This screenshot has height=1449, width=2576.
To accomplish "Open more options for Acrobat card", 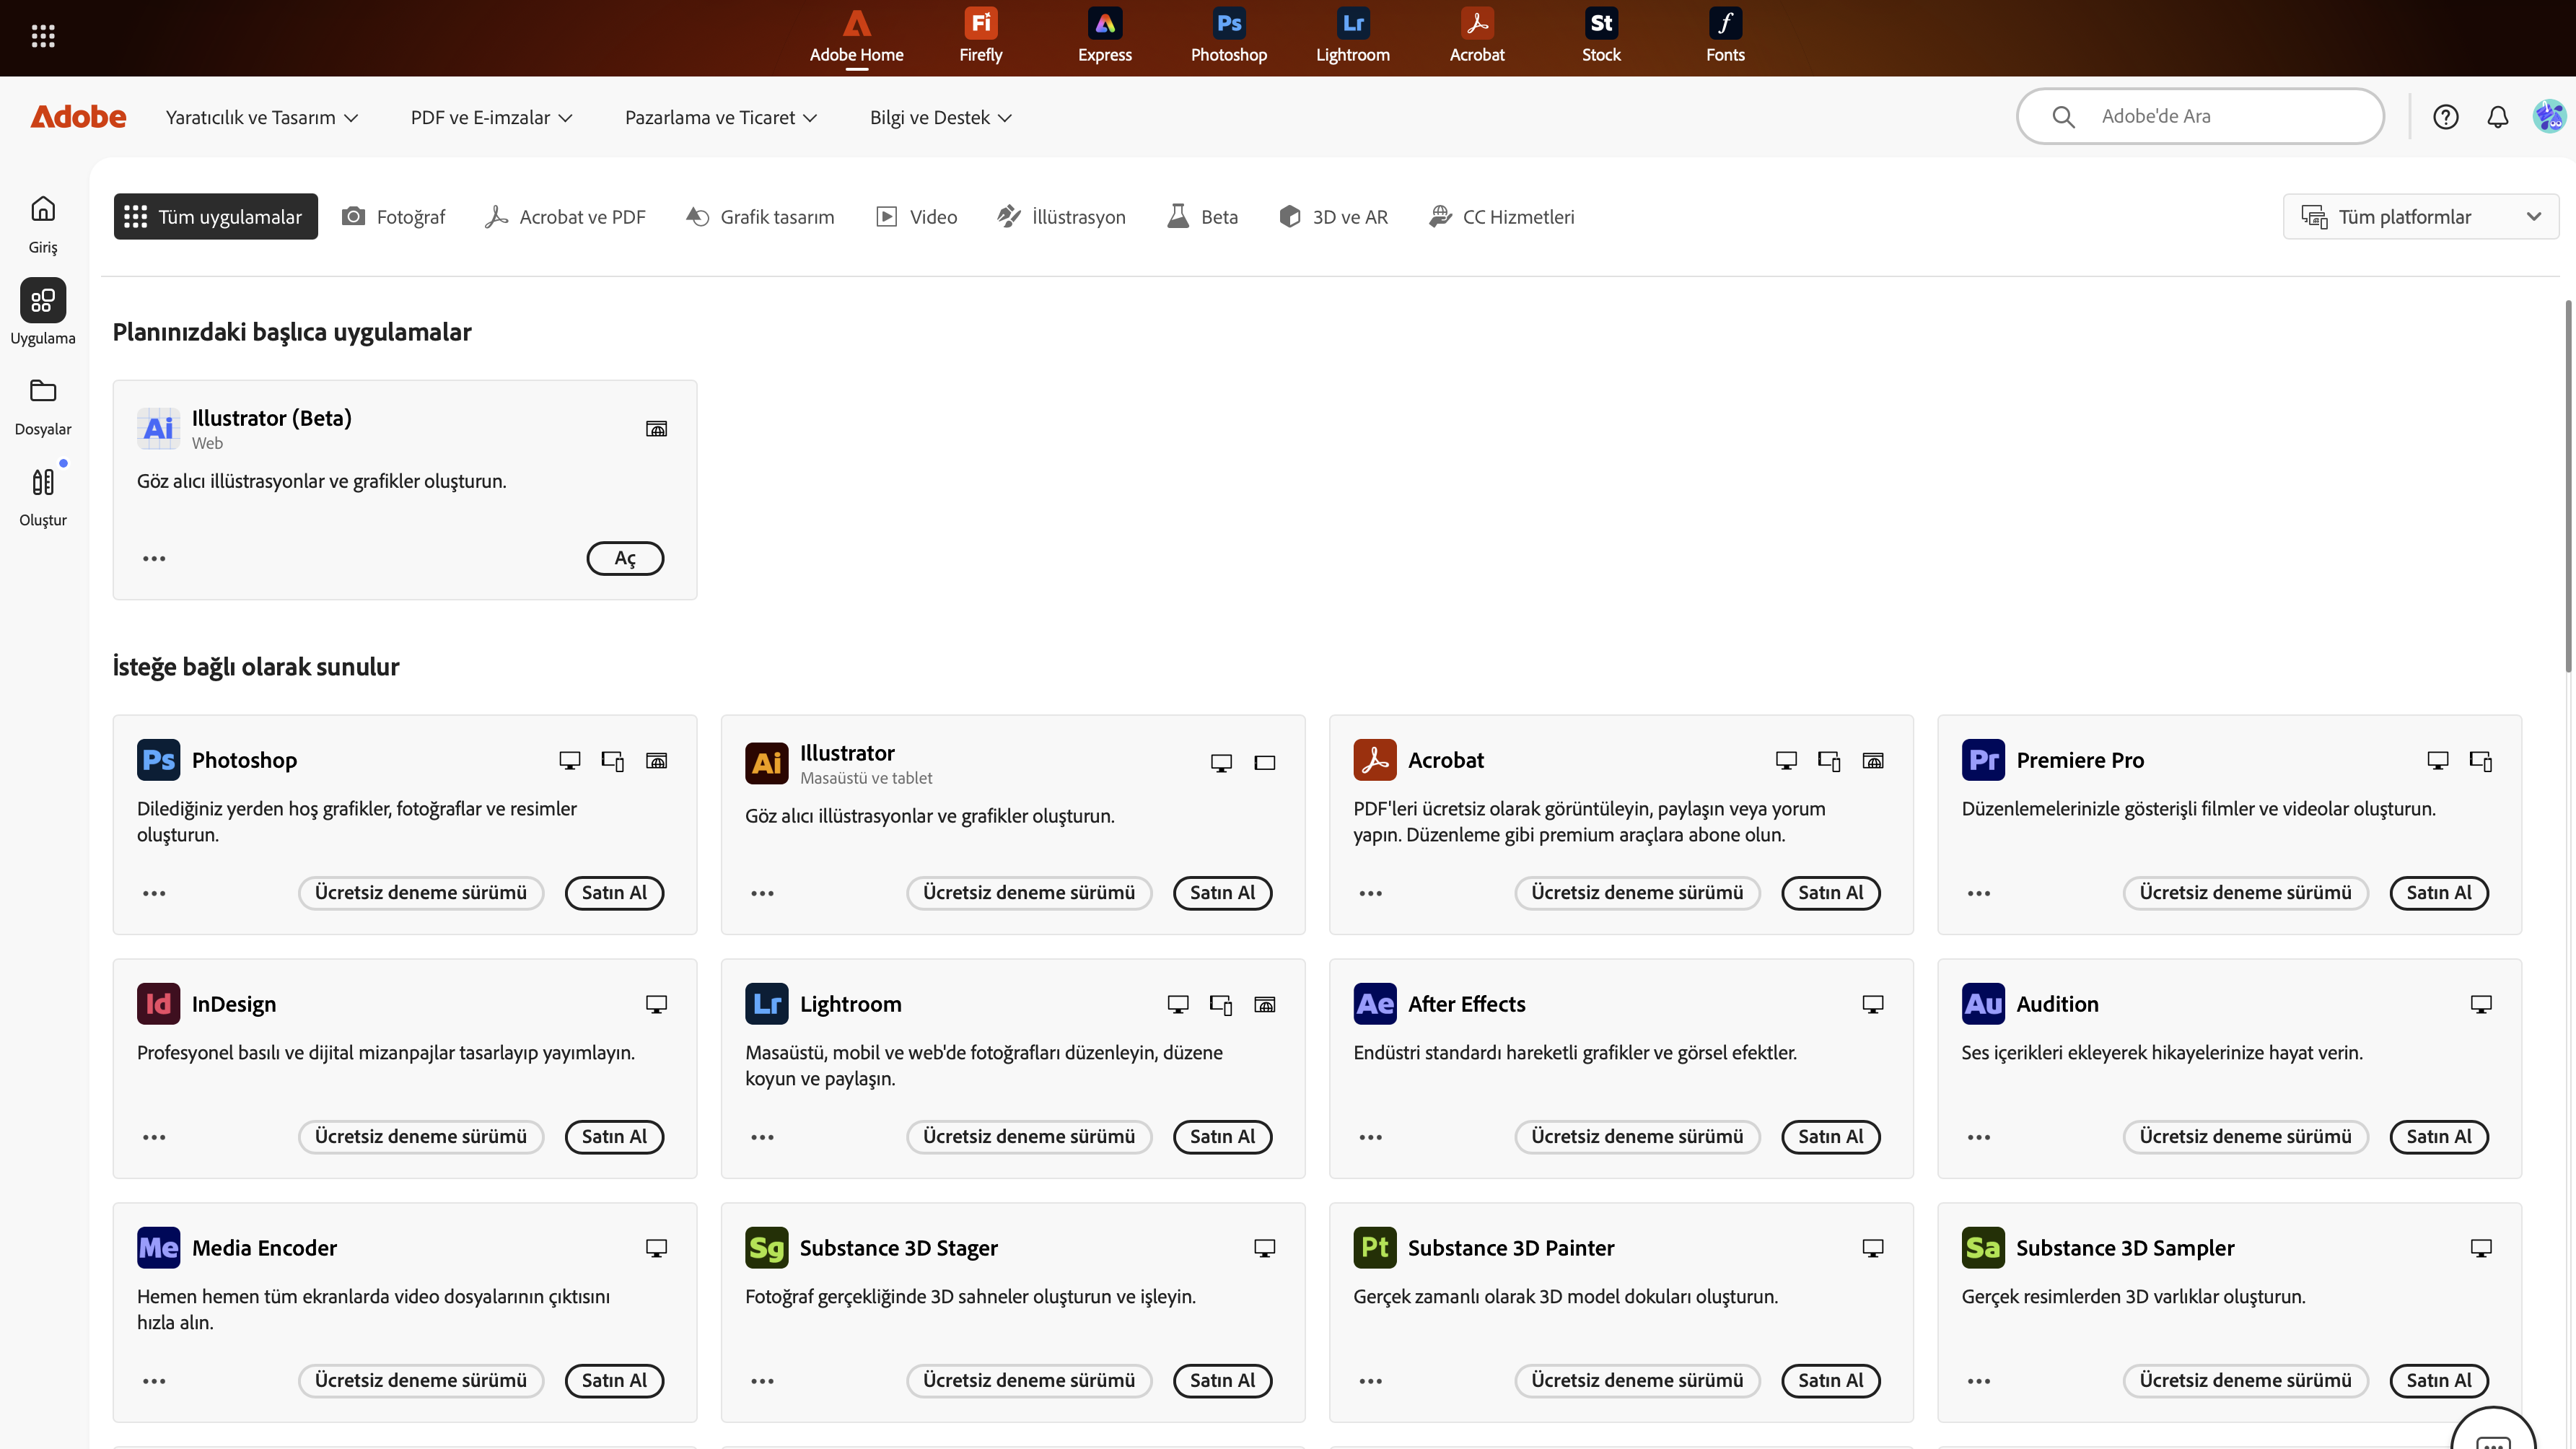I will (1370, 893).
